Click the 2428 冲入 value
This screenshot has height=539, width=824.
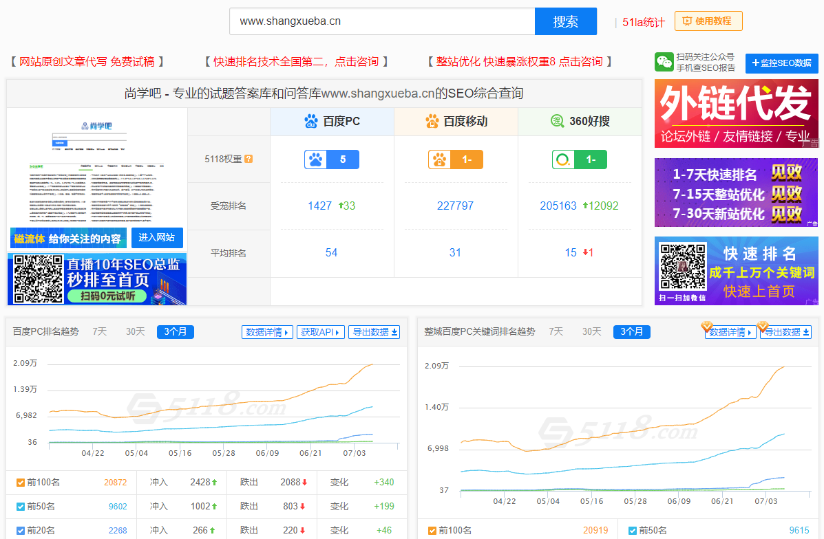tap(200, 483)
